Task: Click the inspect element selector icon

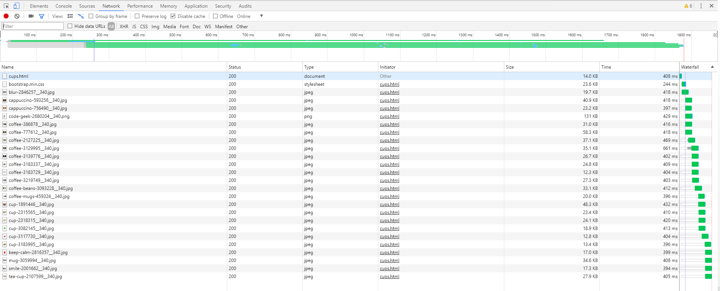Action: point(6,6)
